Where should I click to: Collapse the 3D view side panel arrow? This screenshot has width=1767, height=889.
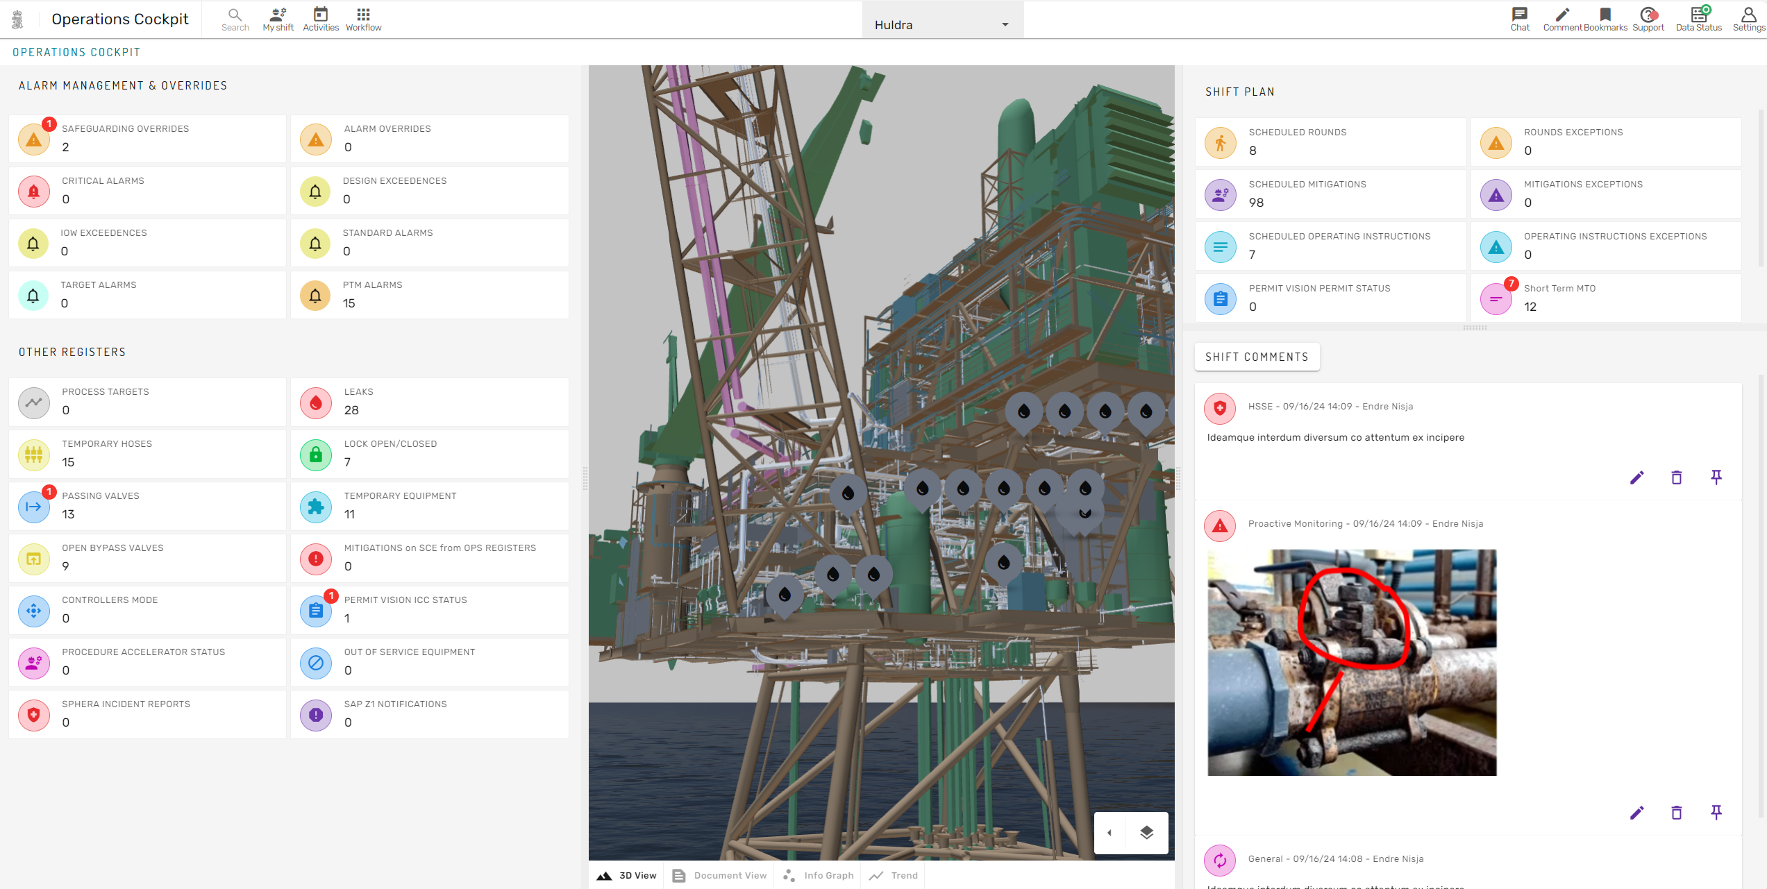click(x=1109, y=832)
